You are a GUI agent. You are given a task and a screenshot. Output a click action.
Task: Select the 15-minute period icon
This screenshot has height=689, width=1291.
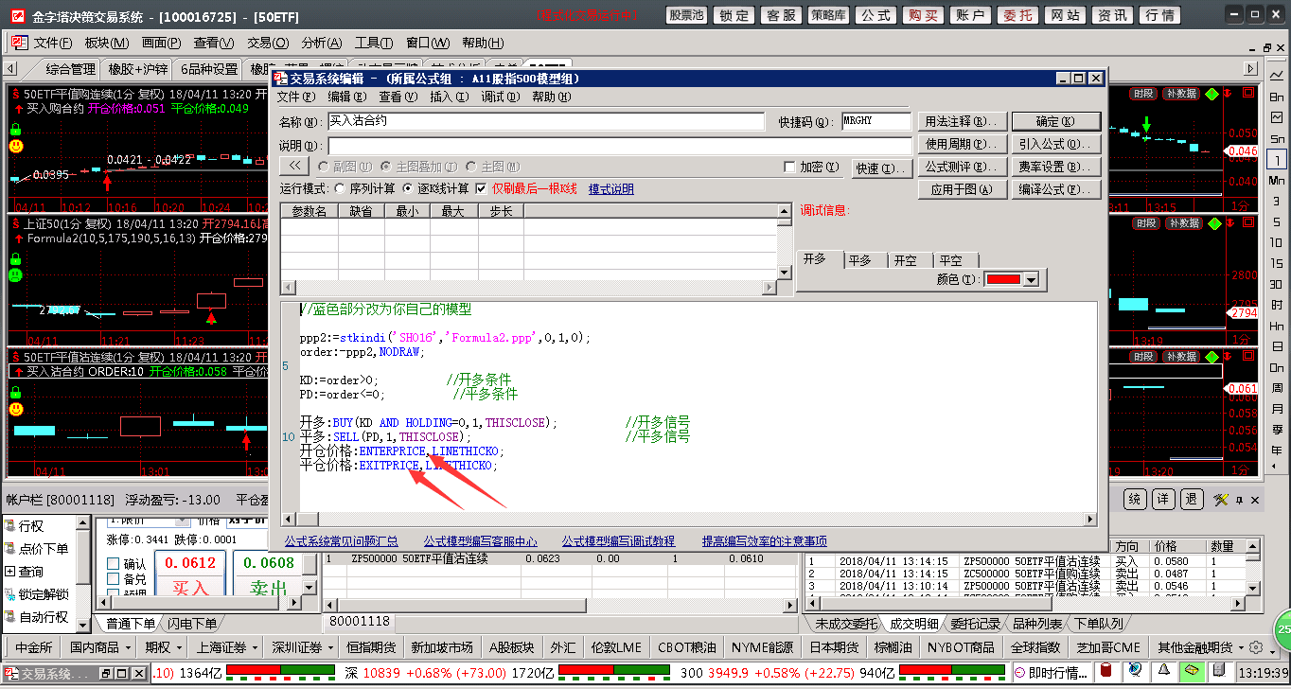(x=1277, y=261)
